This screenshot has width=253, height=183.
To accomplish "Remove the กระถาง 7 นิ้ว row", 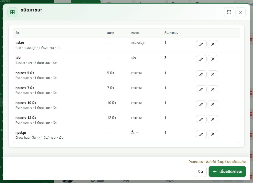I will [x=213, y=89].
